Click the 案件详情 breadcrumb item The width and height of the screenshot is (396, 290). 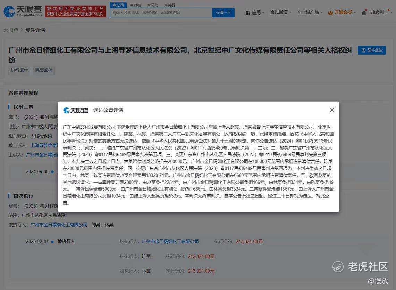click(x=35, y=30)
